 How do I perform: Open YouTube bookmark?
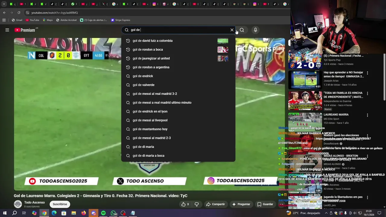click(x=32, y=20)
